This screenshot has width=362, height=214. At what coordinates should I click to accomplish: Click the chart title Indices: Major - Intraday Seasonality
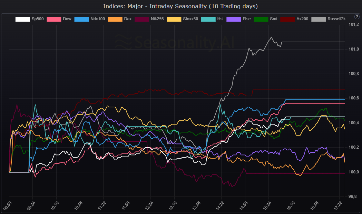point(180,6)
